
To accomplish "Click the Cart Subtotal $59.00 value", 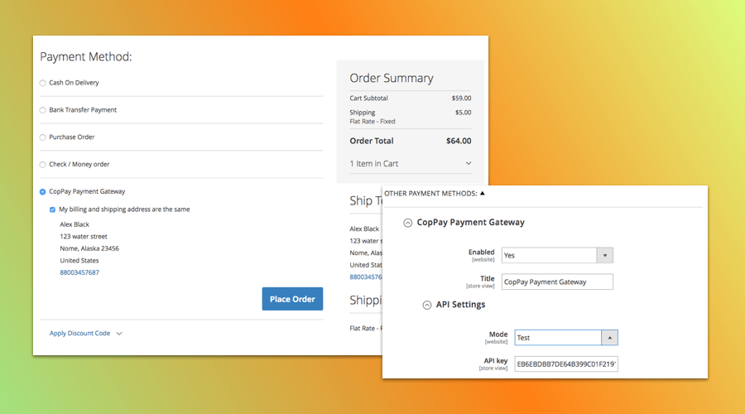I will click(x=461, y=98).
